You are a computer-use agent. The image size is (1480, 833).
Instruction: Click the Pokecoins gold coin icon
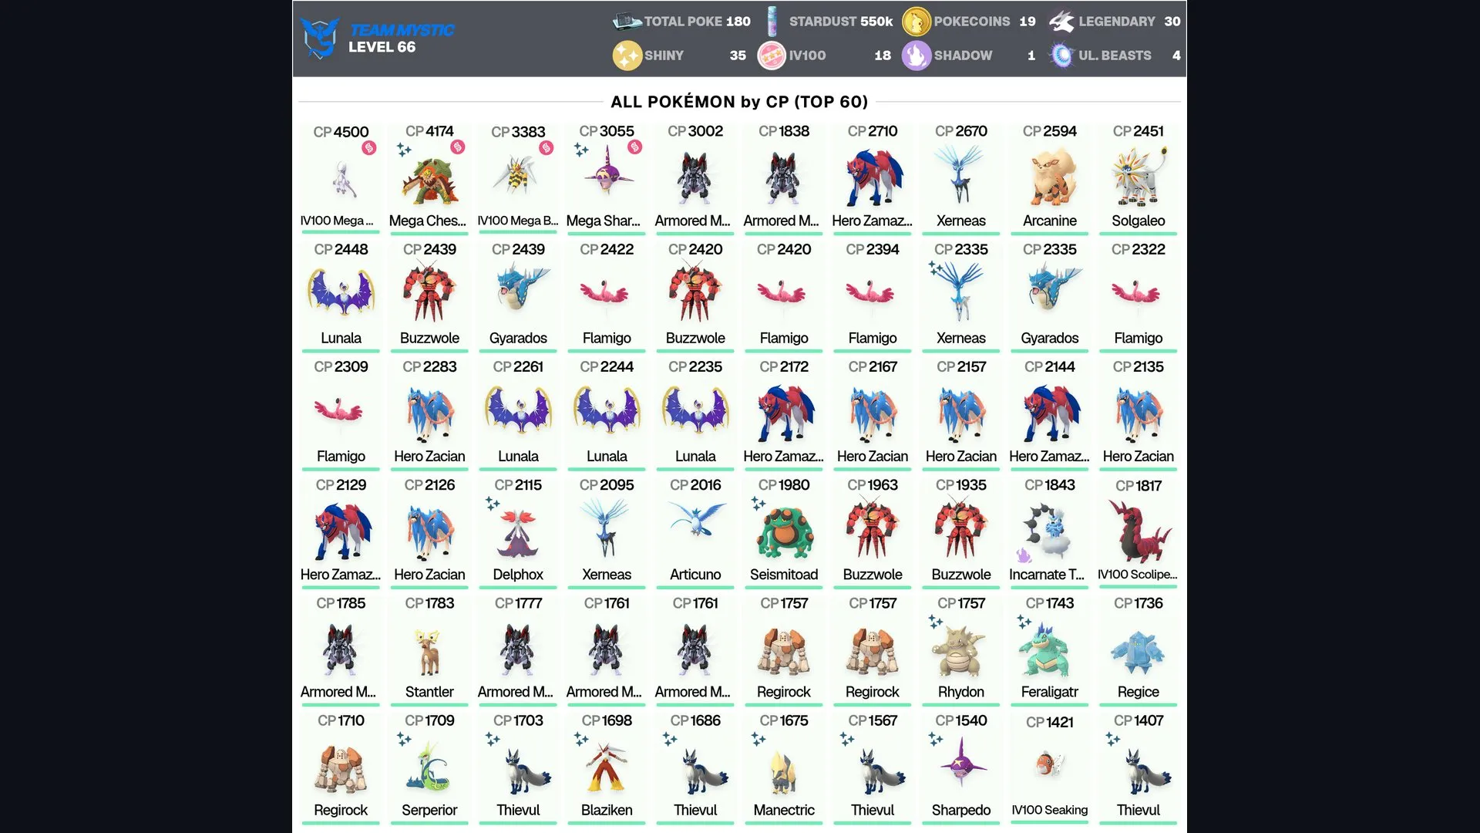pos(917,22)
